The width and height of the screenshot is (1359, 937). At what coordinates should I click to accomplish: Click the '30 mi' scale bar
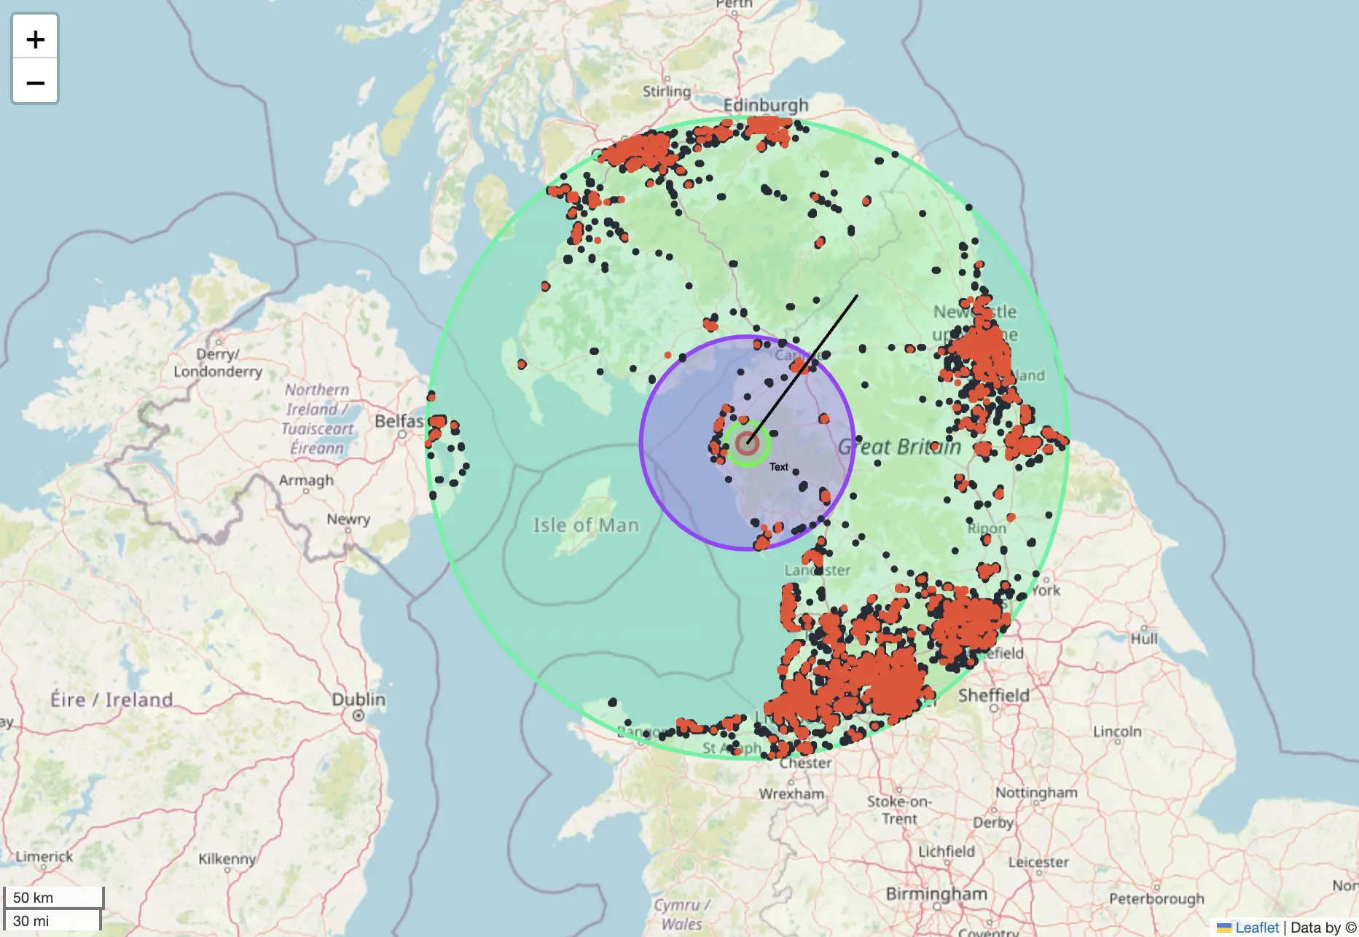pyautogui.click(x=51, y=920)
